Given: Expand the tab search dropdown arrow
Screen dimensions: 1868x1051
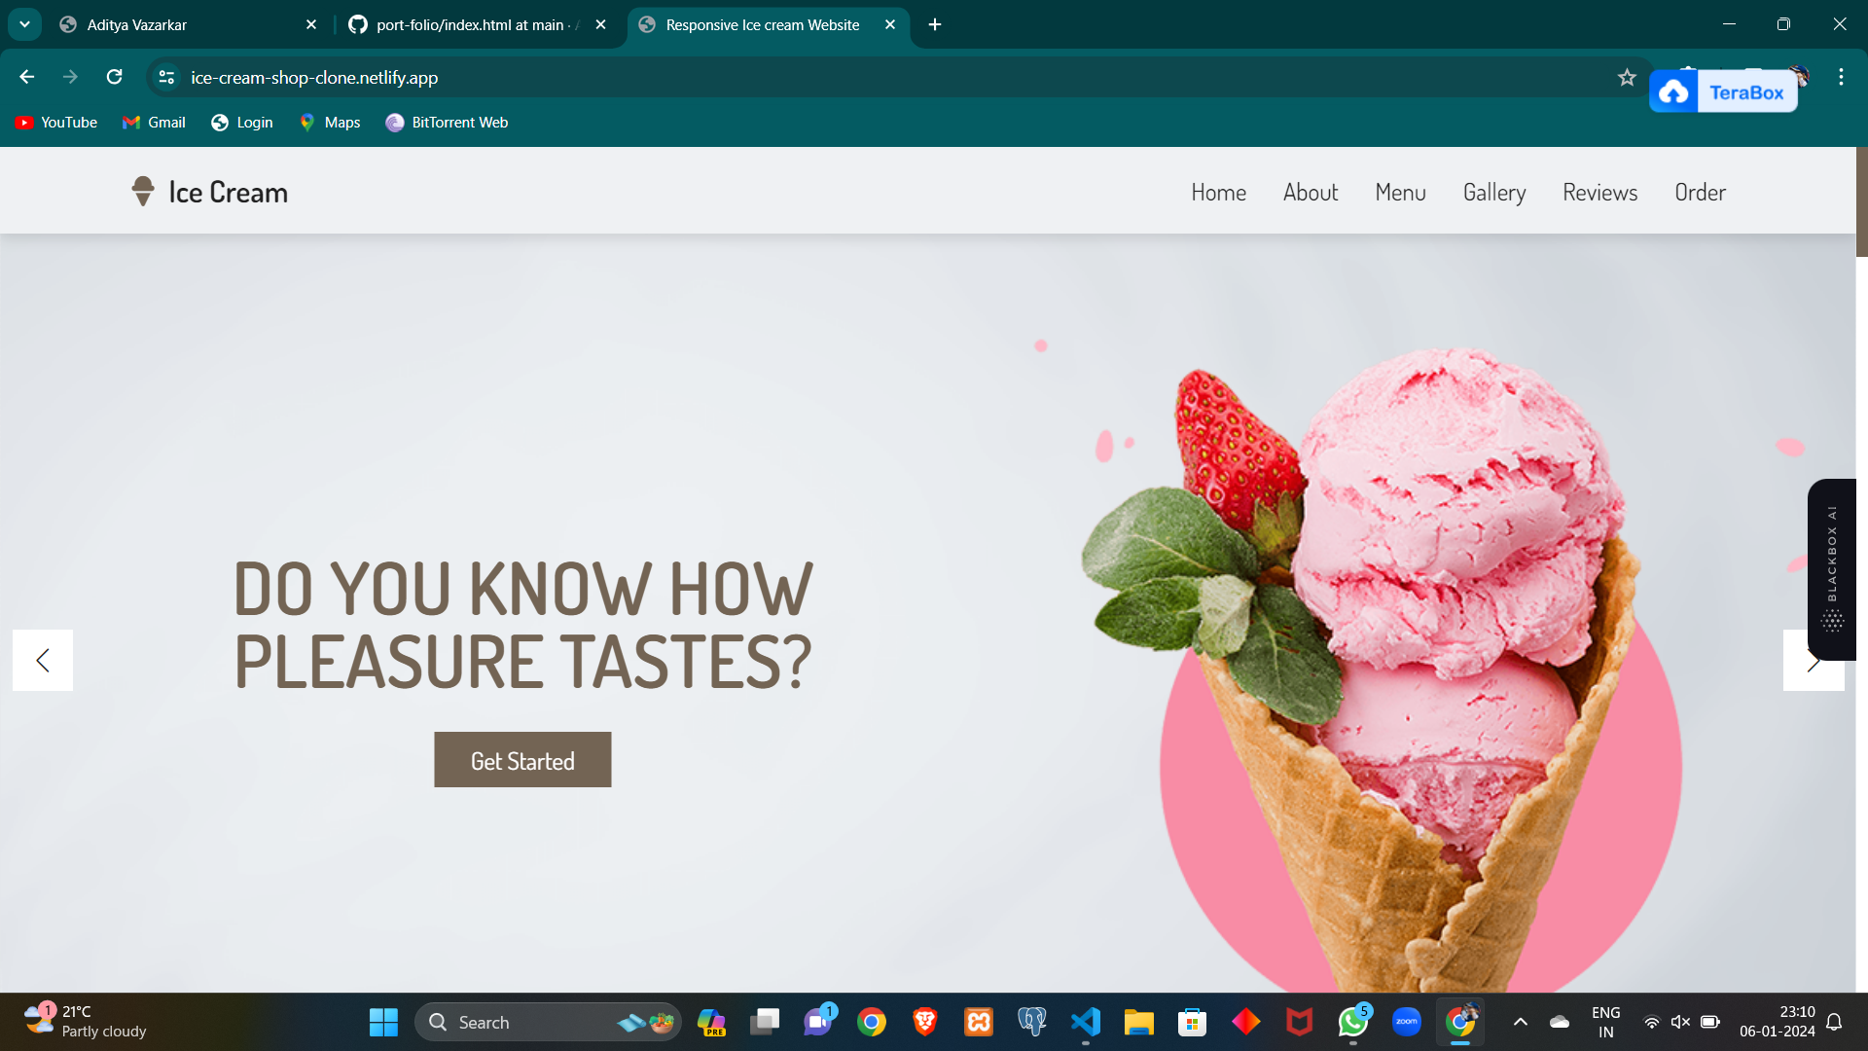Looking at the screenshot, I should (24, 24).
